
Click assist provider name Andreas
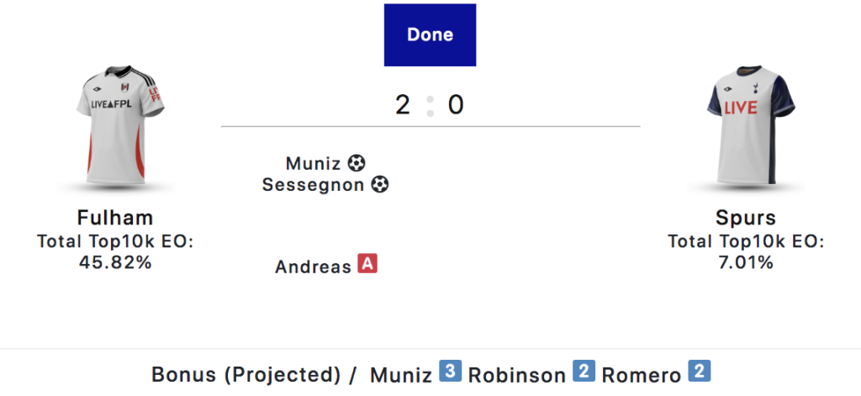(313, 267)
